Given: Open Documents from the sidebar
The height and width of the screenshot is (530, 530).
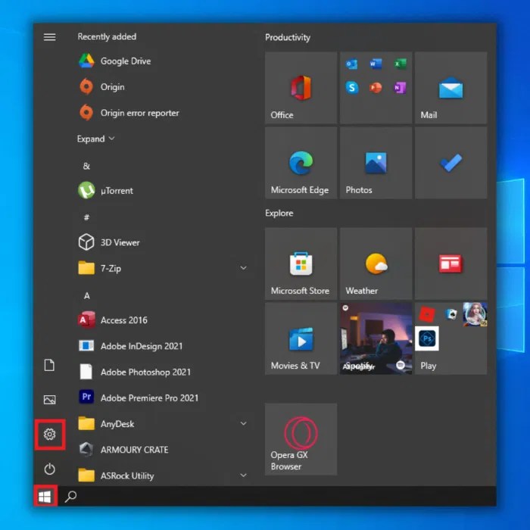Looking at the screenshot, I should tap(50, 366).
